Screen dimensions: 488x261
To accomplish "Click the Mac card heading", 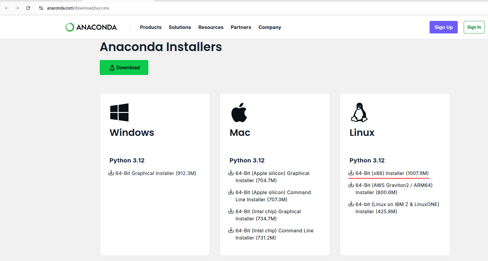I will [x=240, y=133].
